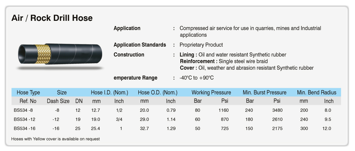Click the Single steel wire braid text

coord(243,61)
